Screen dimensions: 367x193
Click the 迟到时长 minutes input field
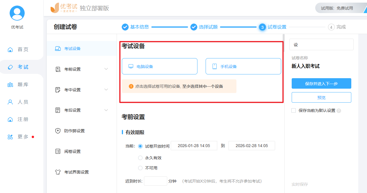point(156,181)
